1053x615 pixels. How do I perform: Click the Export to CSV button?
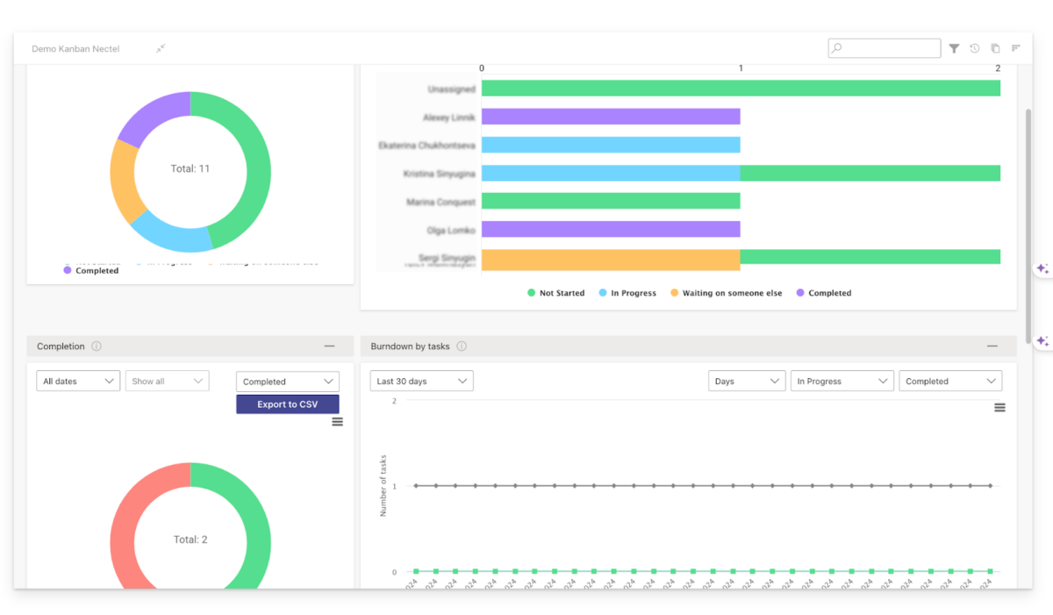287,404
